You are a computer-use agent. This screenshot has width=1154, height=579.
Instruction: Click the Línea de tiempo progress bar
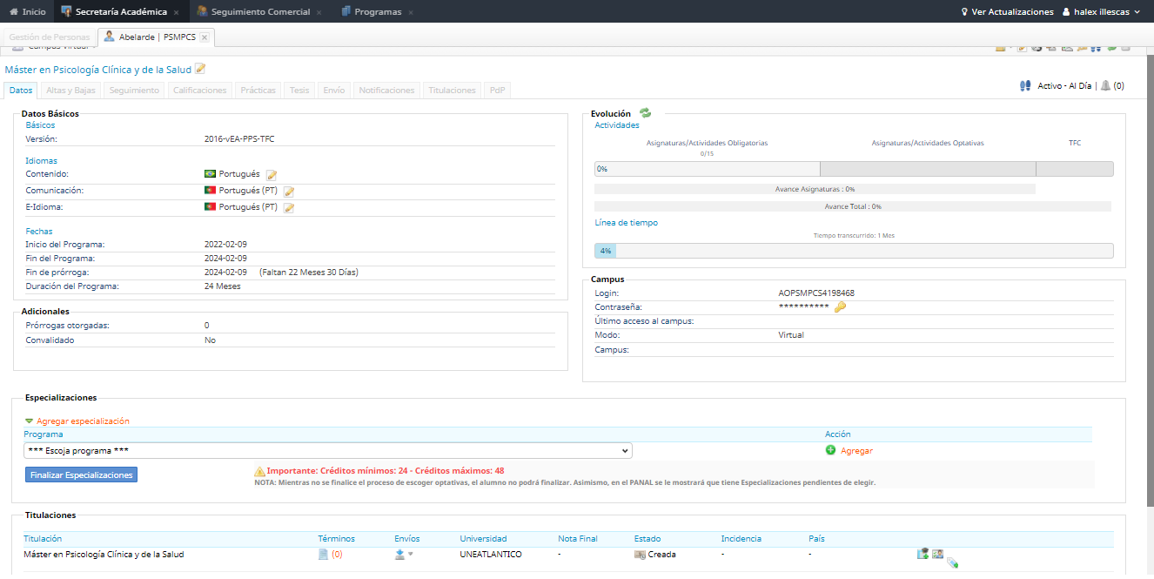coord(853,251)
